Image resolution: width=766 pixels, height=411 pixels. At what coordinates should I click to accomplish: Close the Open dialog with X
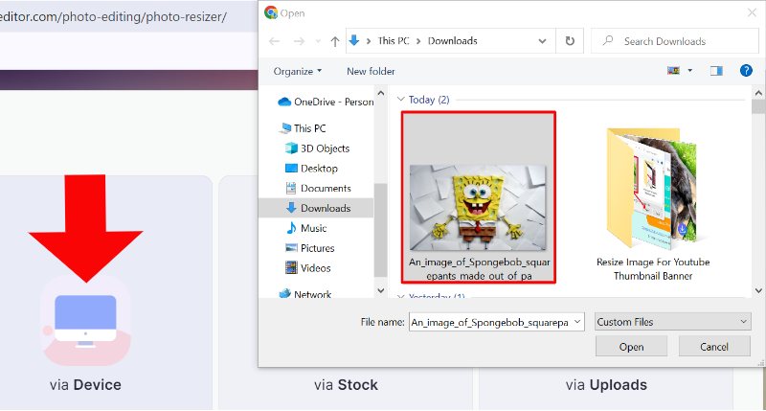752,12
